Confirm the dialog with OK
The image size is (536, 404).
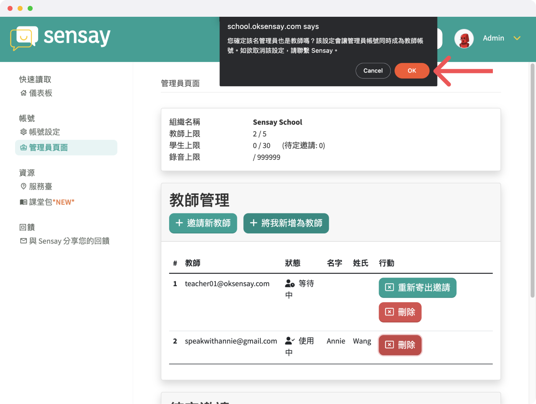point(412,71)
